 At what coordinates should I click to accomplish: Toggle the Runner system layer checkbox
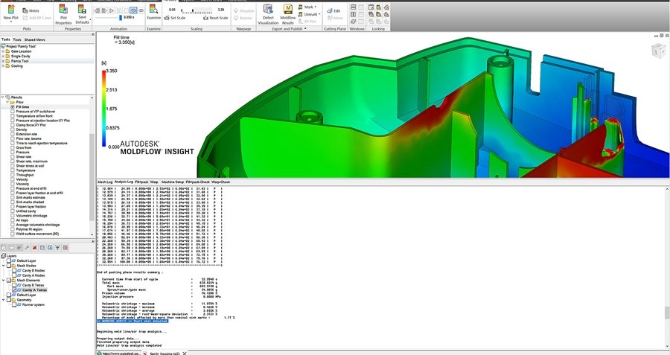14,304
